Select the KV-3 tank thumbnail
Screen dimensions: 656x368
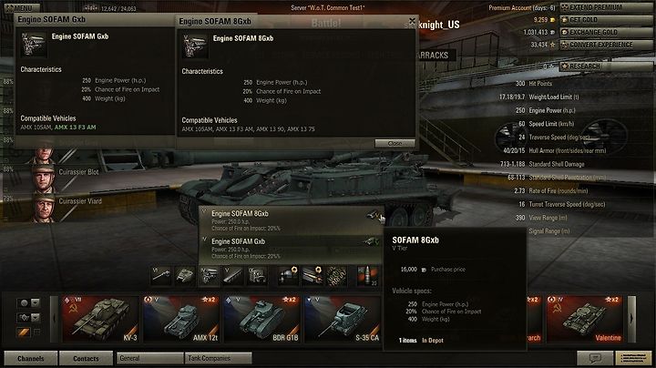pos(100,319)
